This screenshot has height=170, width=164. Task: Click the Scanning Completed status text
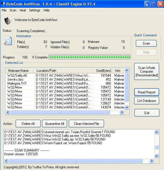point(32,31)
